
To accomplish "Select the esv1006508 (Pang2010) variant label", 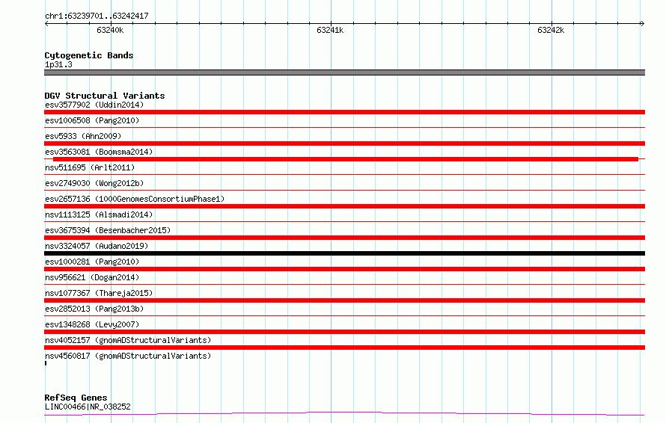I will click(x=92, y=120).
